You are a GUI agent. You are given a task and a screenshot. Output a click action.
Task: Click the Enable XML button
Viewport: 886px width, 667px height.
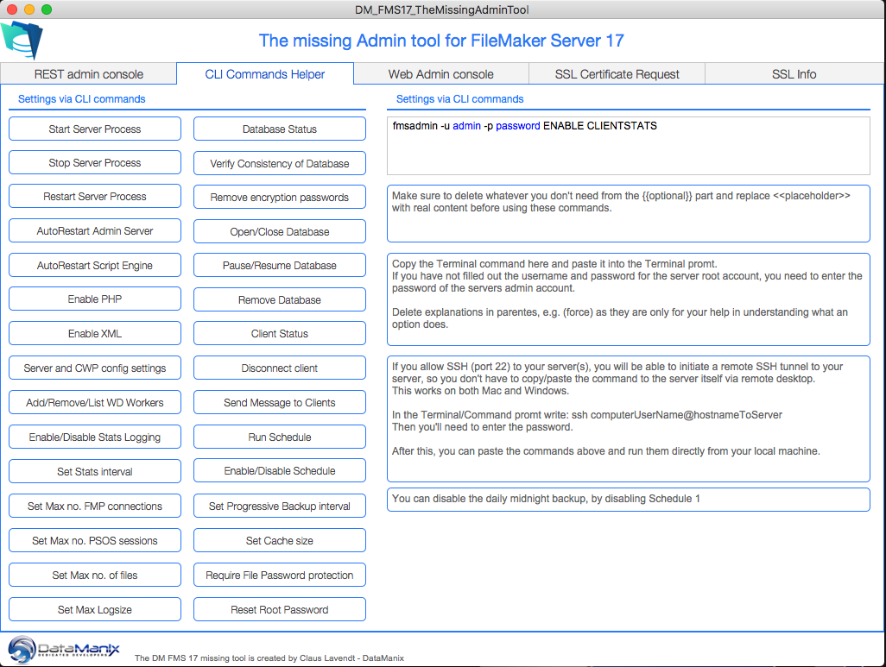(x=95, y=334)
